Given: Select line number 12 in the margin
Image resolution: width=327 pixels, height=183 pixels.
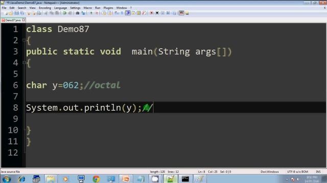Looking at the screenshot, I should coord(13,152).
